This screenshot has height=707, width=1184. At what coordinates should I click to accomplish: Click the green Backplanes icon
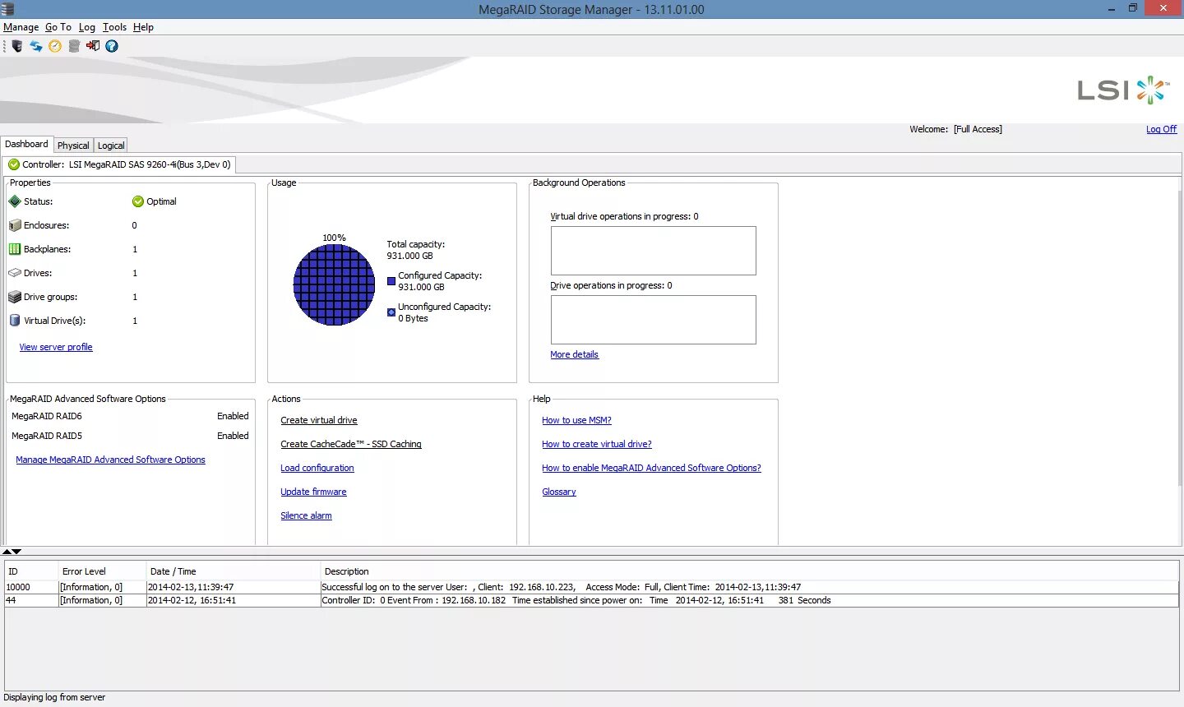[14, 249]
